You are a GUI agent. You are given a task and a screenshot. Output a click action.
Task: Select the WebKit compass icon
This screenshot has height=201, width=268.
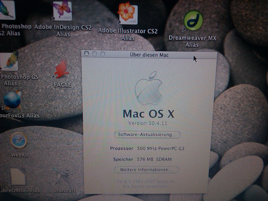tap(19, 141)
